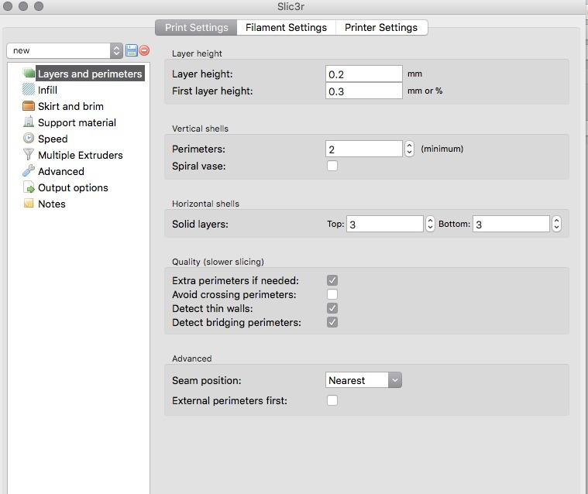Click the 'Vertical shells' heading

200,129
